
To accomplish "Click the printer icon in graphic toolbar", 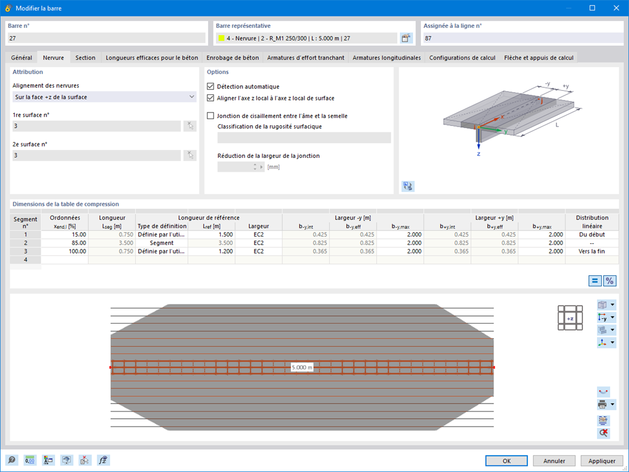I will [602, 405].
